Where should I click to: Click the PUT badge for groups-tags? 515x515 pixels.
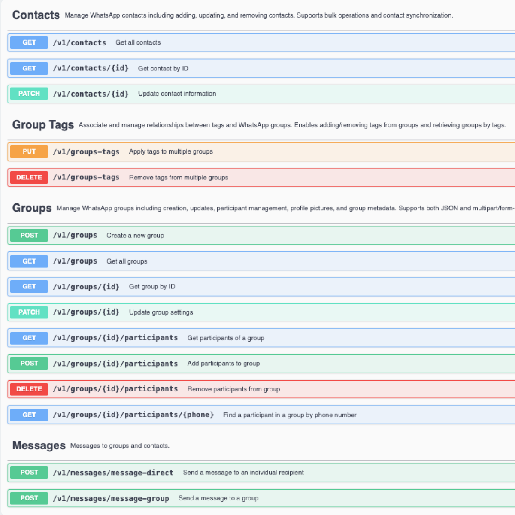[x=29, y=151]
